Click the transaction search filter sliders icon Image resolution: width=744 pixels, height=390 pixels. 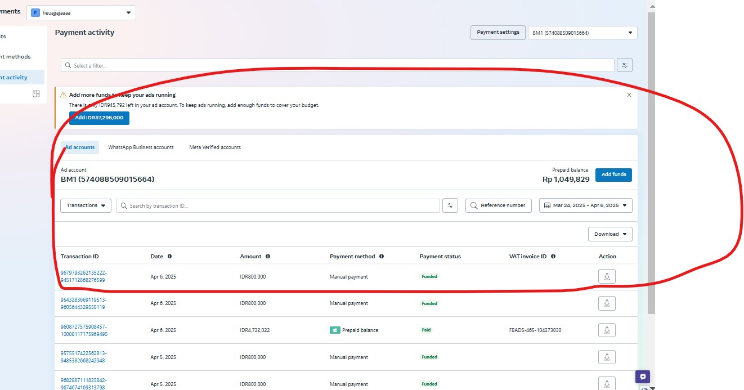[450, 205]
